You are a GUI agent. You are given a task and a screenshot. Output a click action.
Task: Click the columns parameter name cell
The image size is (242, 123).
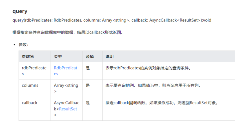pyautogui.click(x=30, y=85)
